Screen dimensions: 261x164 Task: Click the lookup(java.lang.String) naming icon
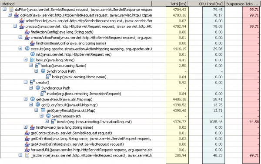click(x=33, y=60)
